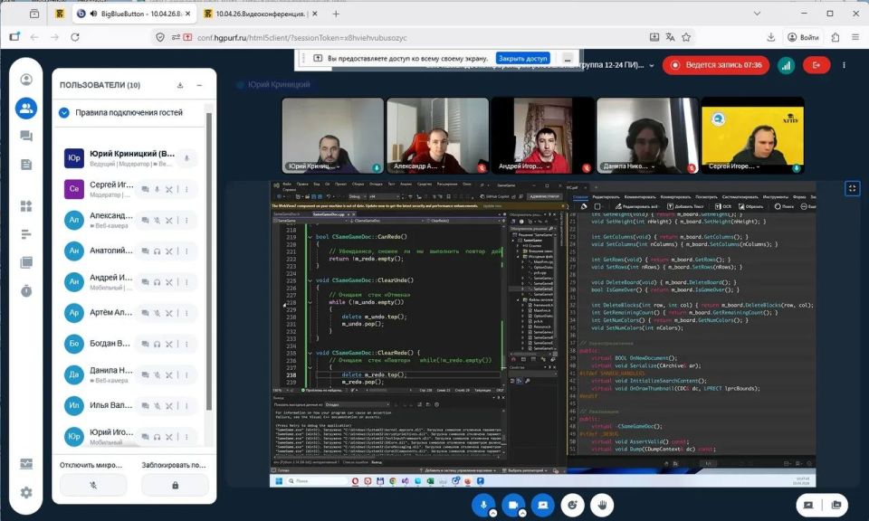The image size is (869, 521).
Task: Open the public chat panel
Action: [x=25, y=136]
